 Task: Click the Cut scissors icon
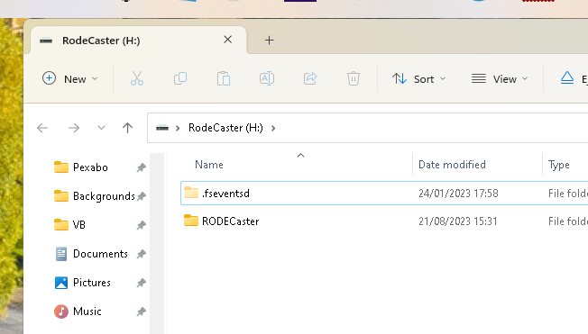pyautogui.click(x=137, y=78)
